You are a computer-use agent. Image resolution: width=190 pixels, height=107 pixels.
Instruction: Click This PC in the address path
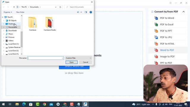pos(24,7)
